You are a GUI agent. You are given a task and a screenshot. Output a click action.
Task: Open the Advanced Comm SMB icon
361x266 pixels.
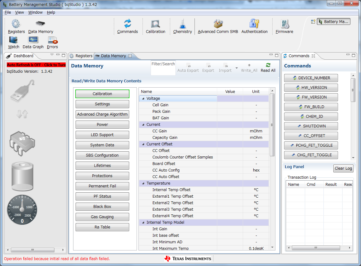click(218, 24)
